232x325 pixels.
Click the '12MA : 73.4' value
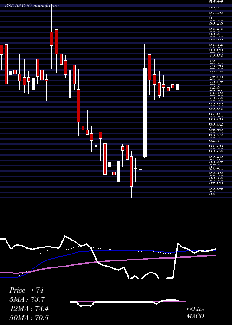coord(29,309)
